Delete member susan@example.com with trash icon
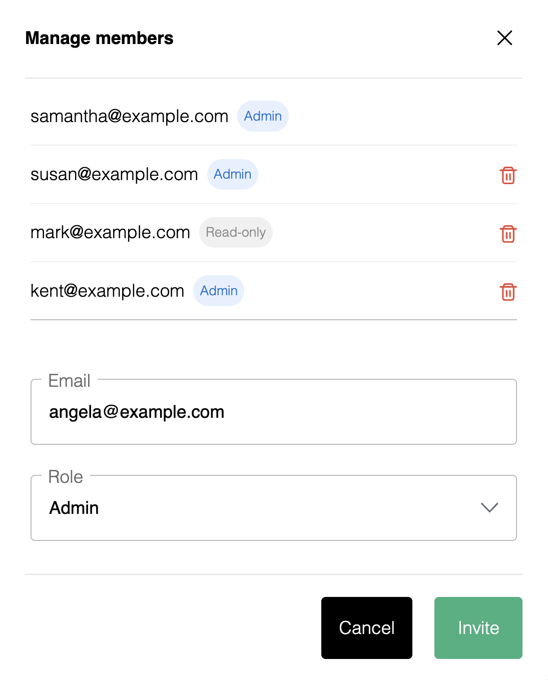The height and width of the screenshot is (680, 548). pyautogui.click(x=508, y=175)
